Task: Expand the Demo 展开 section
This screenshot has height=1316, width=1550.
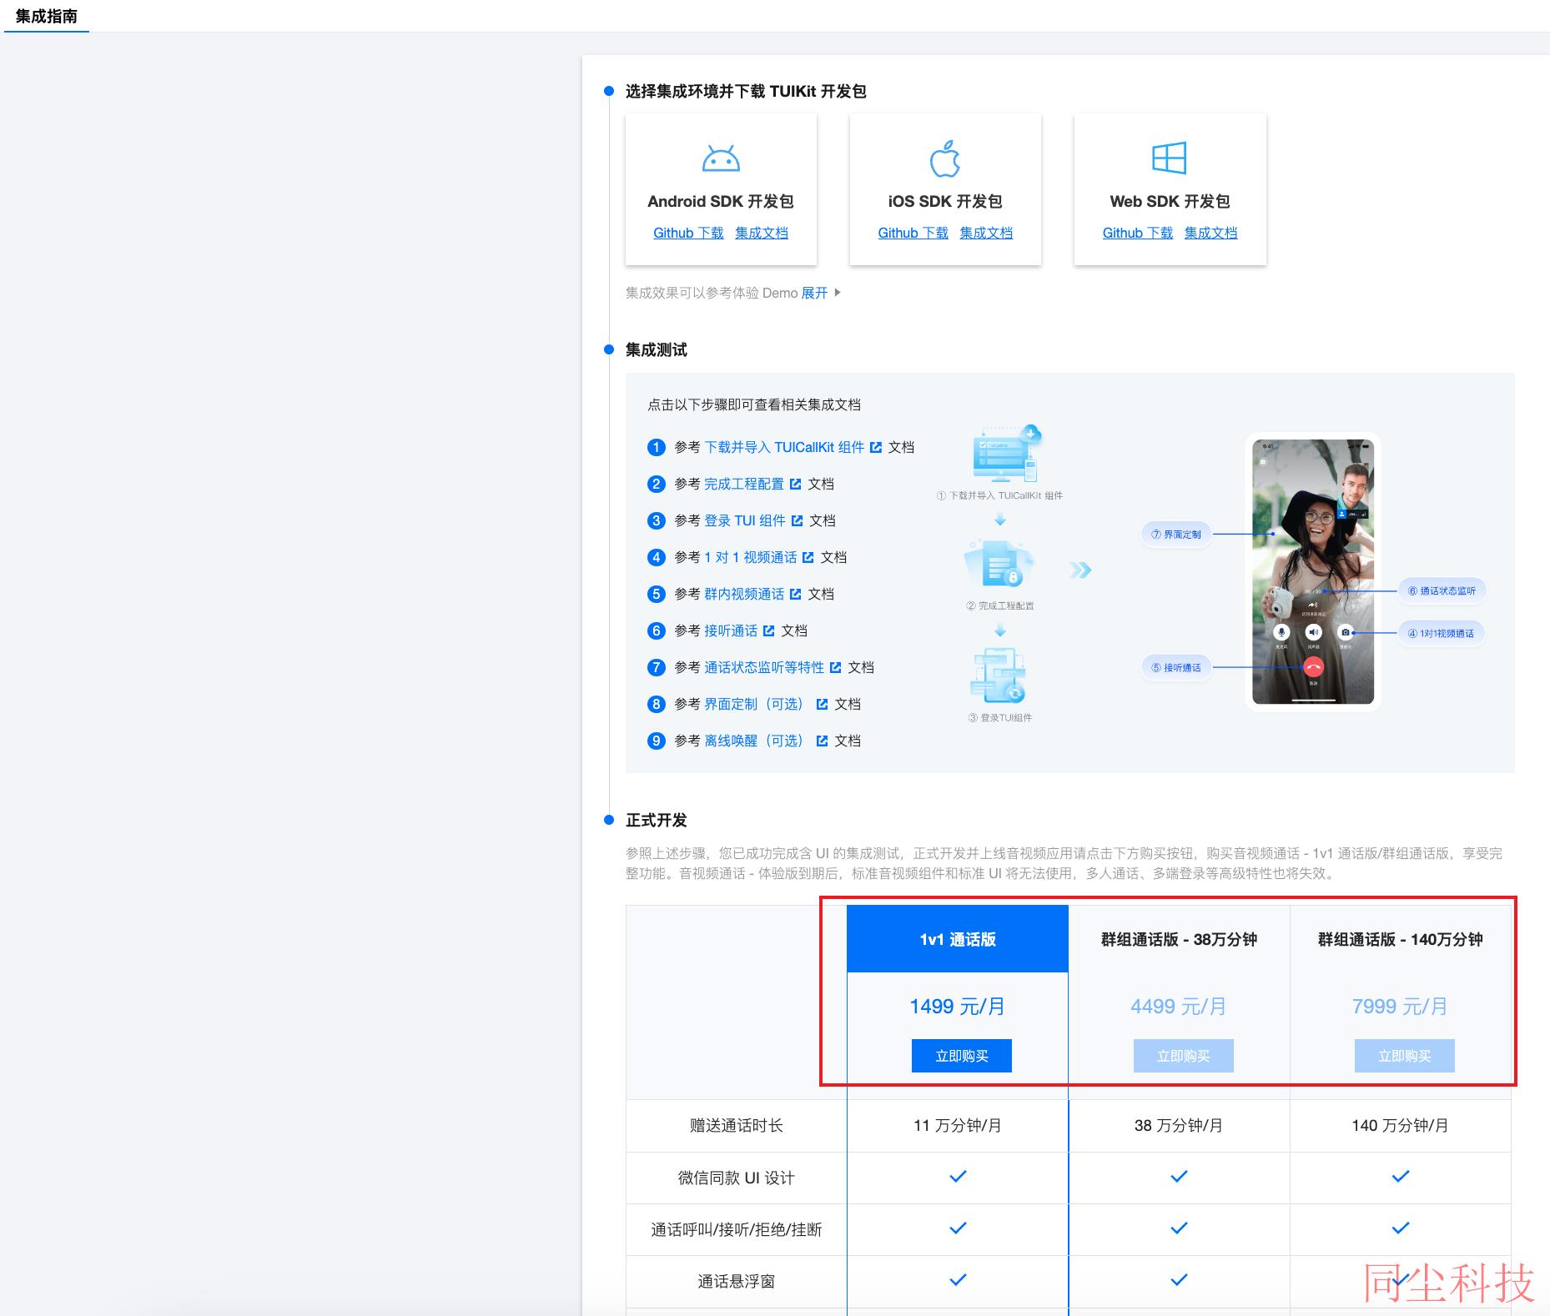Action: tap(814, 293)
